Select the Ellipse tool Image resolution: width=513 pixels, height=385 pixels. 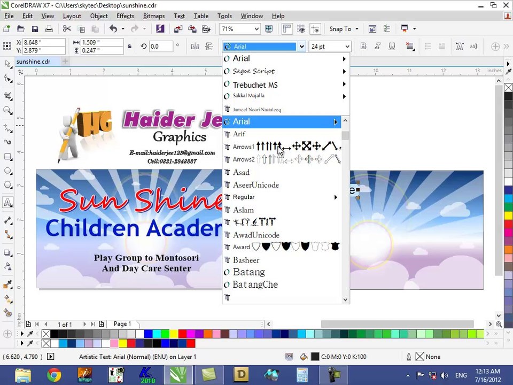coord(8,171)
